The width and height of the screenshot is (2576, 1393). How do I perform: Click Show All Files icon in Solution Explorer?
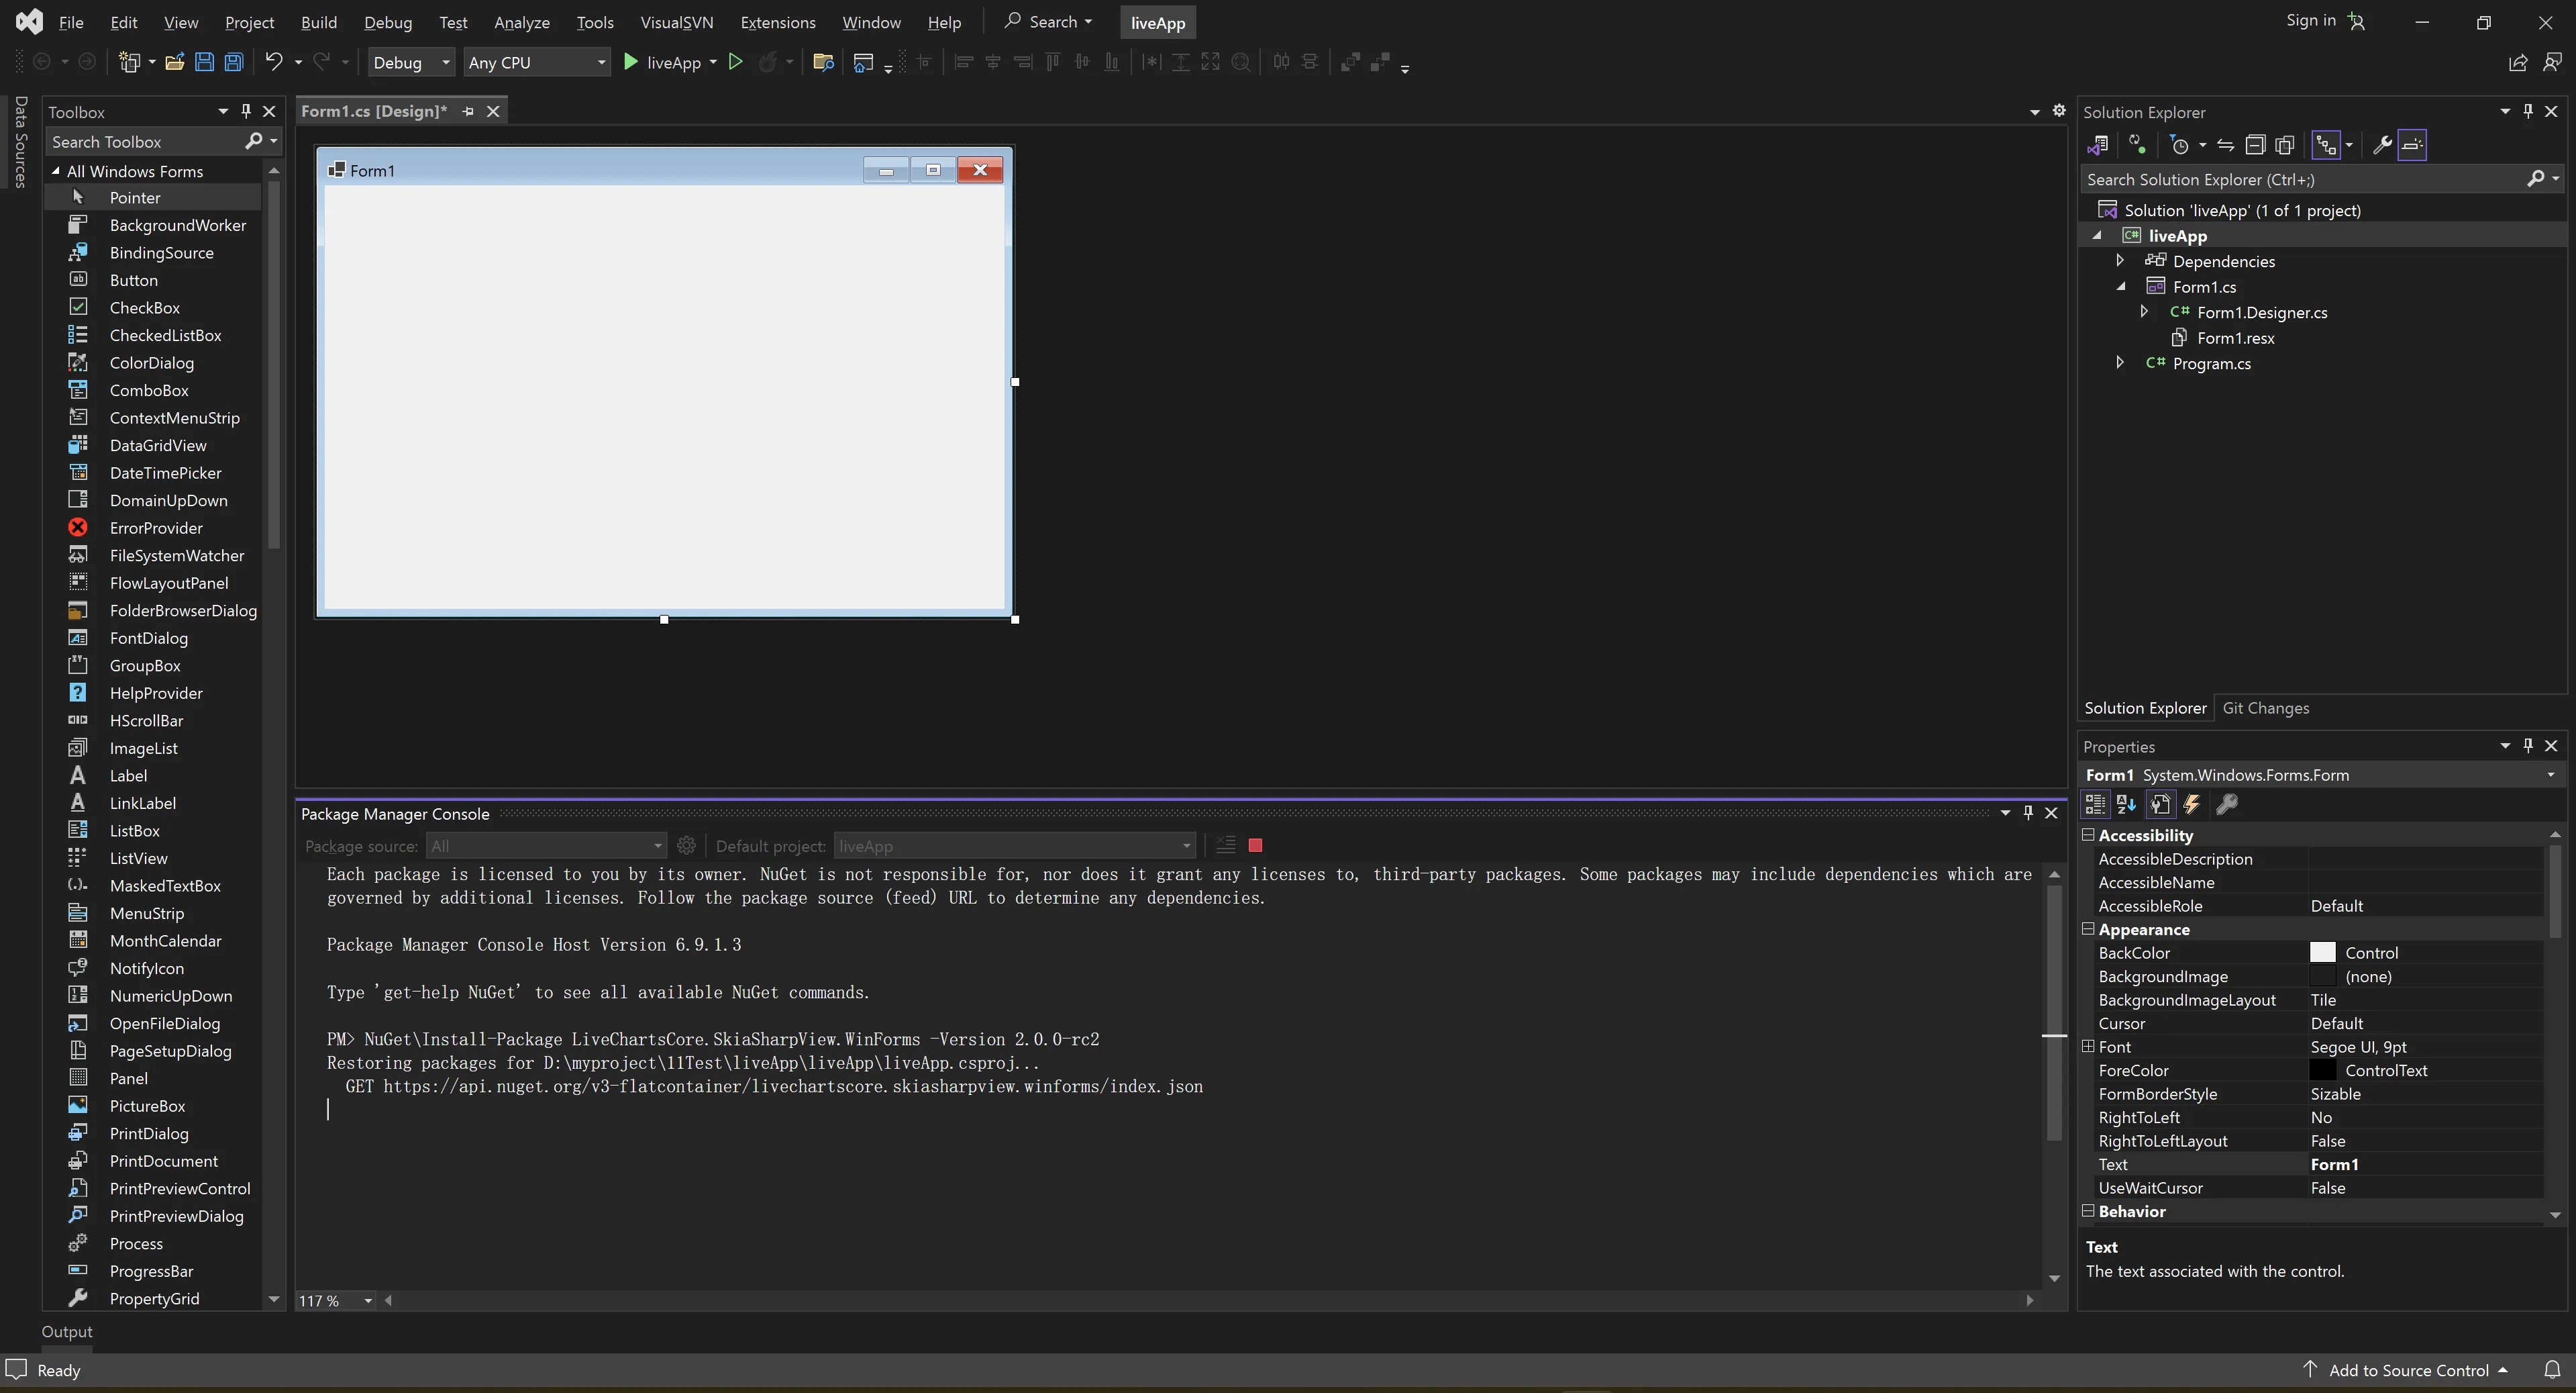[2285, 145]
